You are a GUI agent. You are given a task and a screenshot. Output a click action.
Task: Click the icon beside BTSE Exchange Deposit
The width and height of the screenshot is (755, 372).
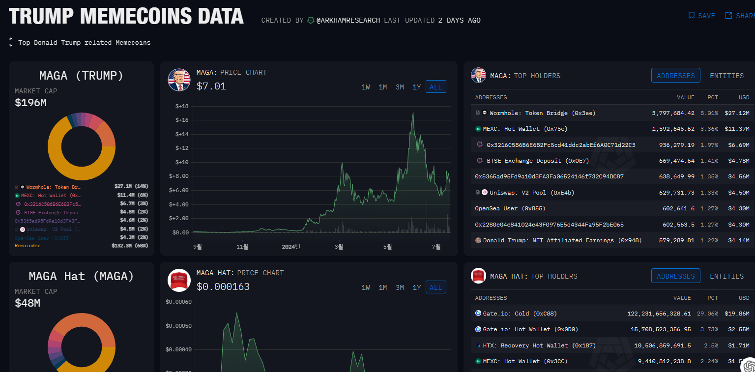(480, 161)
